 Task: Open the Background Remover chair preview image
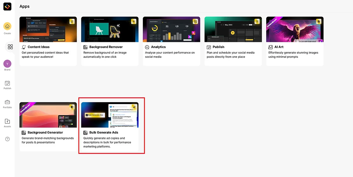click(x=110, y=29)
